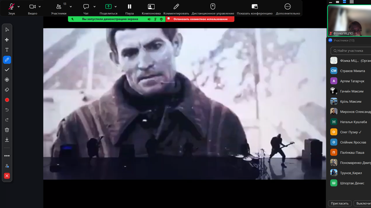Screen dimensions: 371x208
Task: Select the blue speaker strip view icon
Action: tap(344, 2)
